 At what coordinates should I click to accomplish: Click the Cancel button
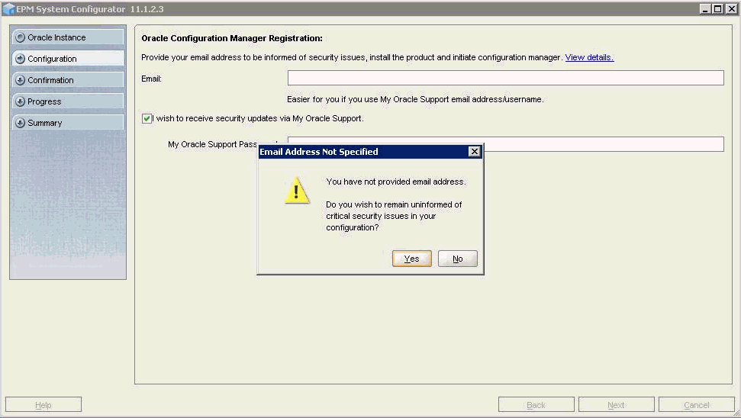[x=696, y=405]
